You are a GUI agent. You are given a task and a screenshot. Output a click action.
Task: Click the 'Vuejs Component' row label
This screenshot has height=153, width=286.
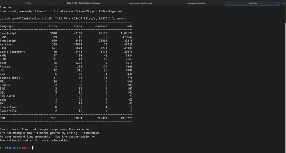click(x=12, y=52)
